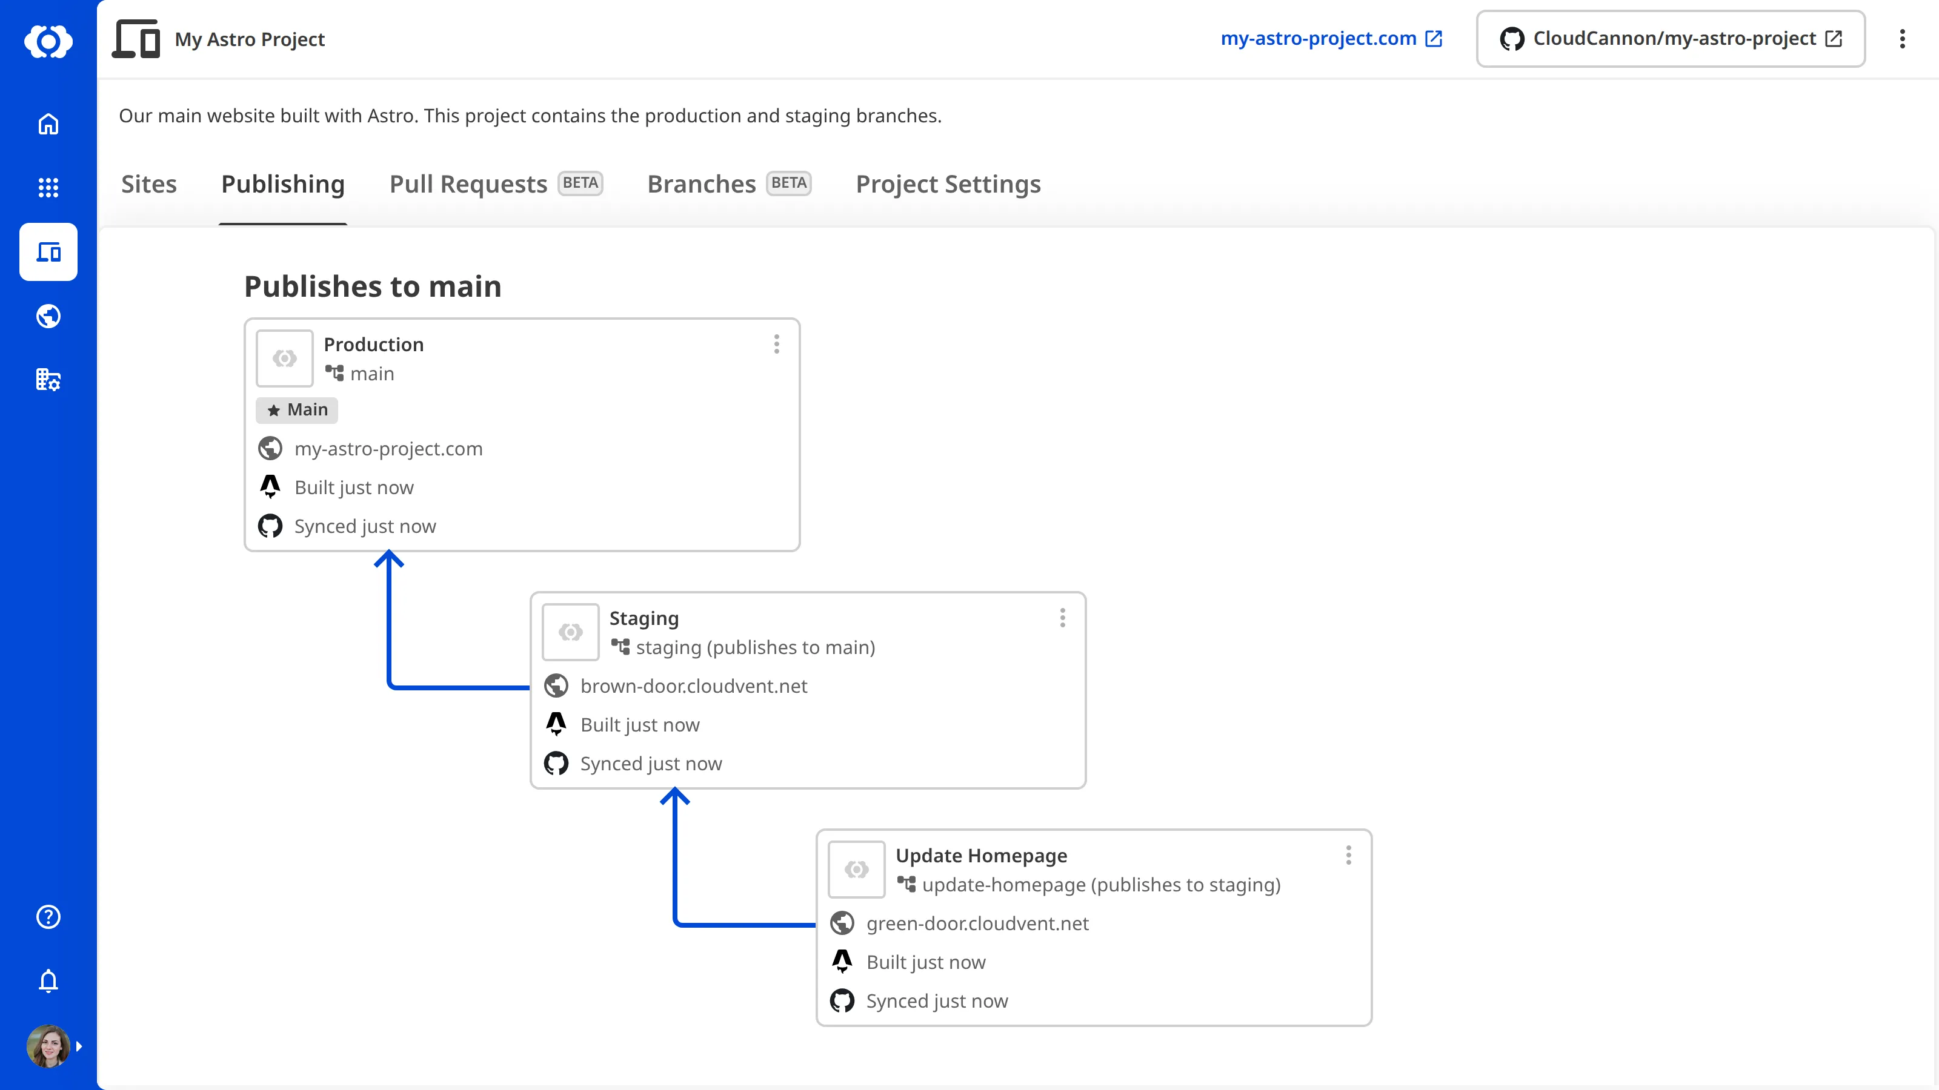Click the Staging site thumbnail
The height and width of the screenshot is (1090, 1939).
571,632
